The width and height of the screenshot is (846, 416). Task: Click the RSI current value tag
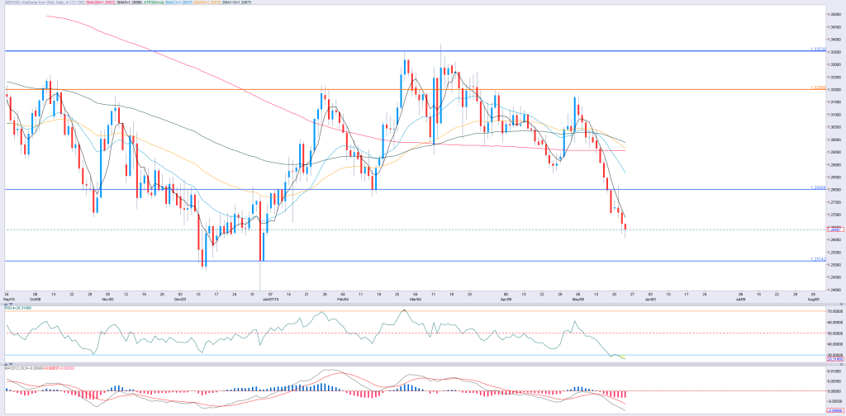[x=836, y=359]
